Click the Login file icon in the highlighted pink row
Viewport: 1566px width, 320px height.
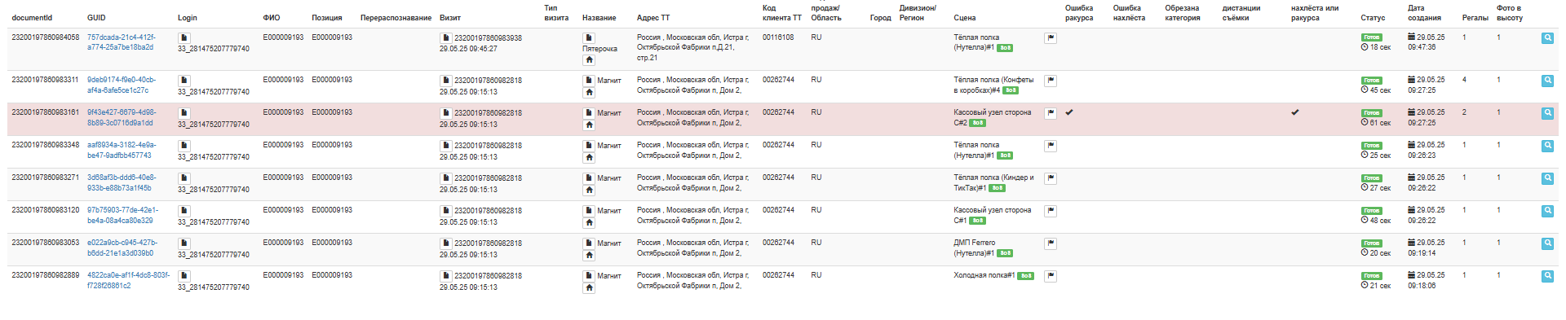[184, 112]
